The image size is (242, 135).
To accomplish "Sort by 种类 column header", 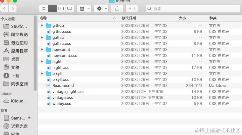I will [224, 18].
